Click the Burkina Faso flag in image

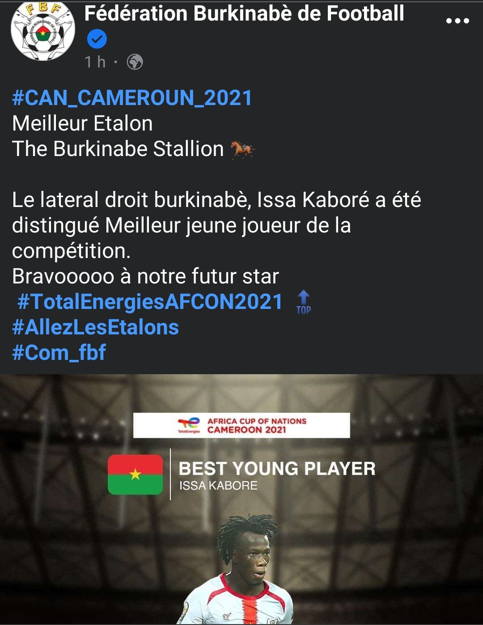[x=136, y=474]
